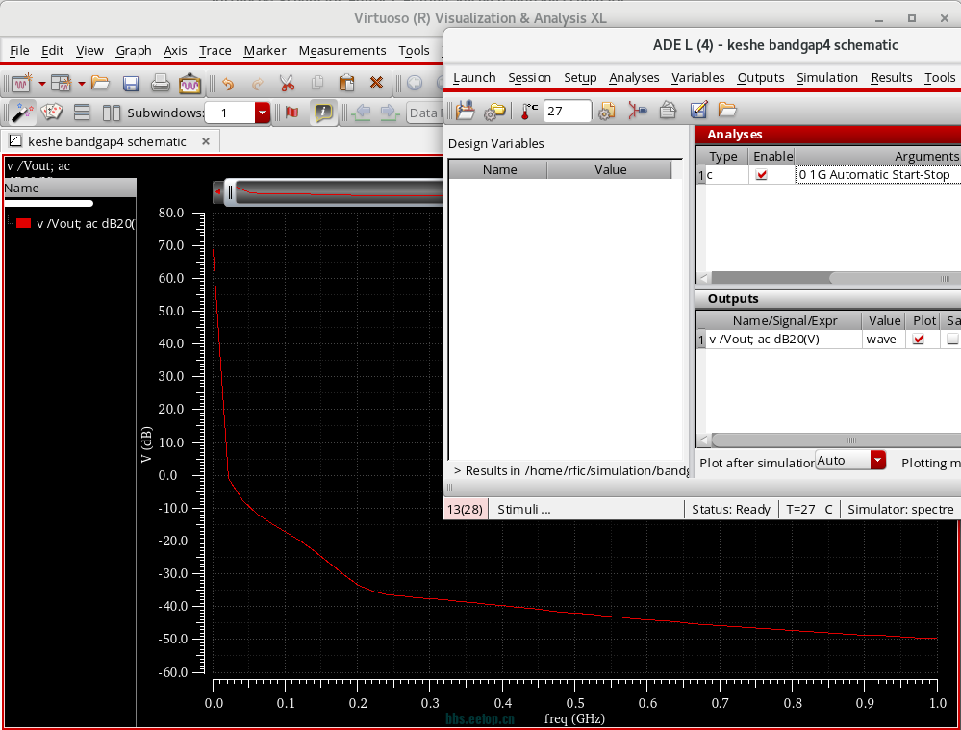
Task: Open the Graph menu
Action: click(x=134, y=50)
